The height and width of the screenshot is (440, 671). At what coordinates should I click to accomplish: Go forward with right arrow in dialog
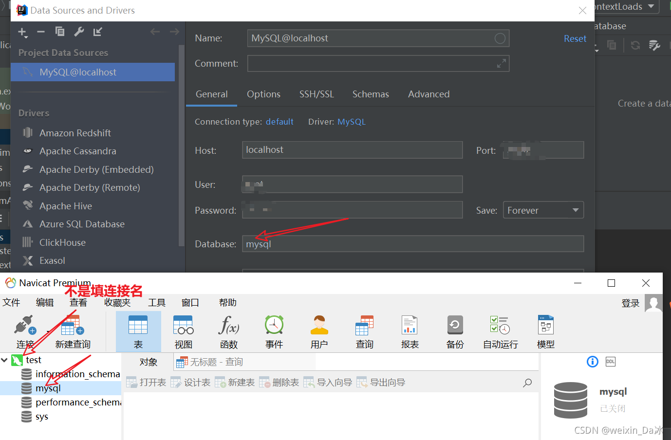pyautogui.click(x=174, y=32)
